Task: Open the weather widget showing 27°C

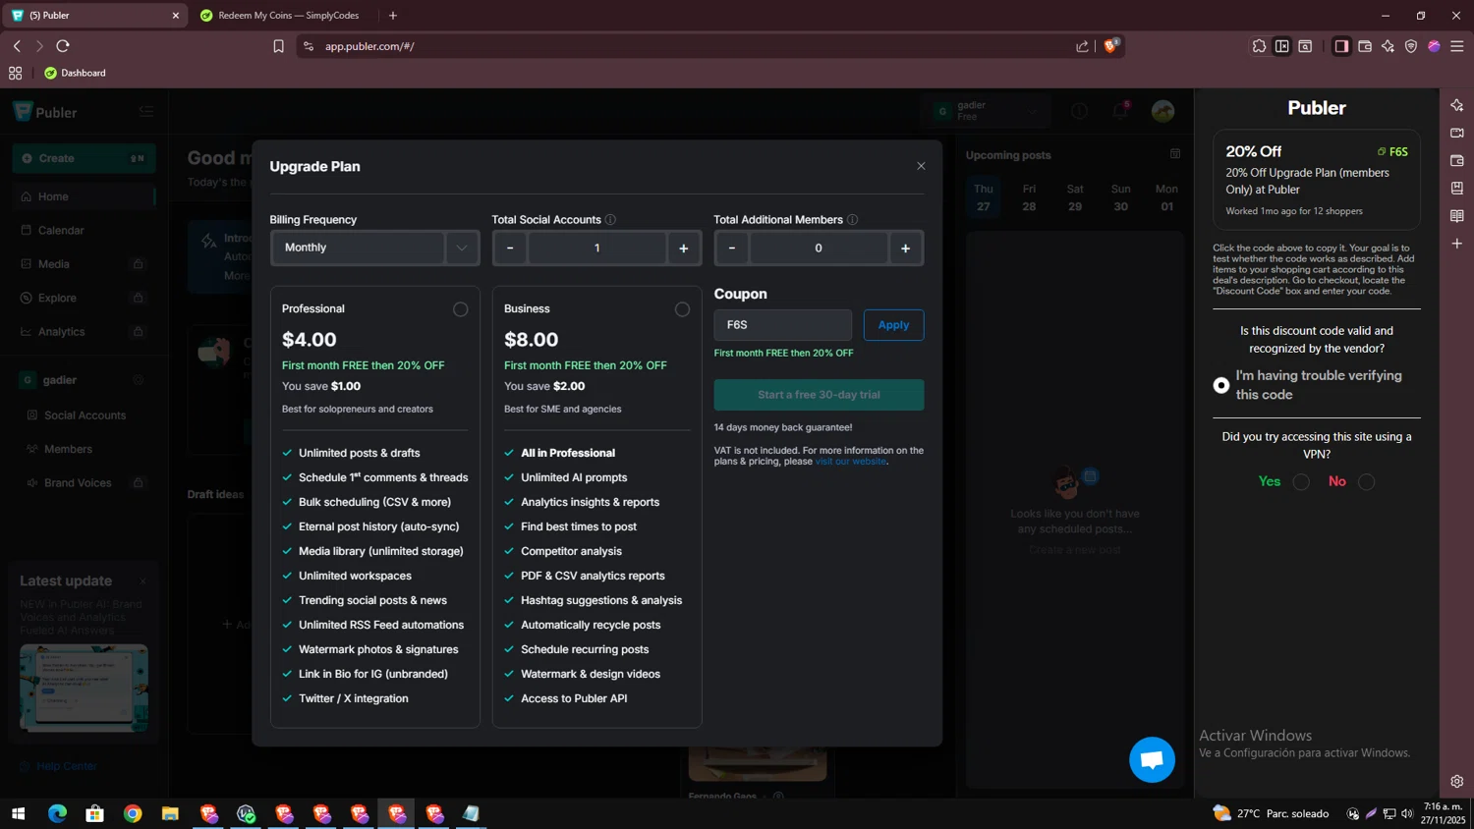Action: point(1271,813)
